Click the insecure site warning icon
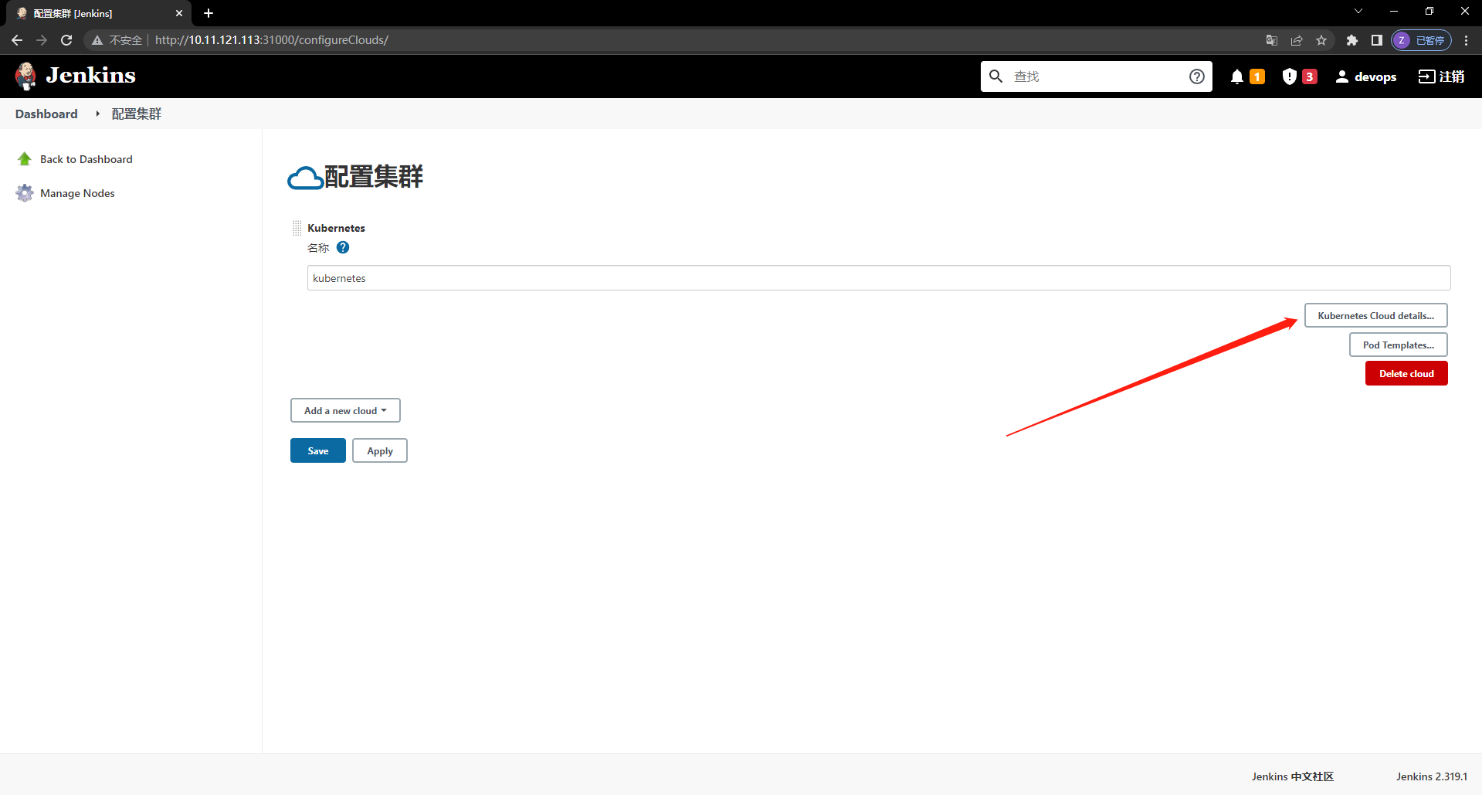Viewport: 1482px width, 795px height. click(x=97, y=40)
